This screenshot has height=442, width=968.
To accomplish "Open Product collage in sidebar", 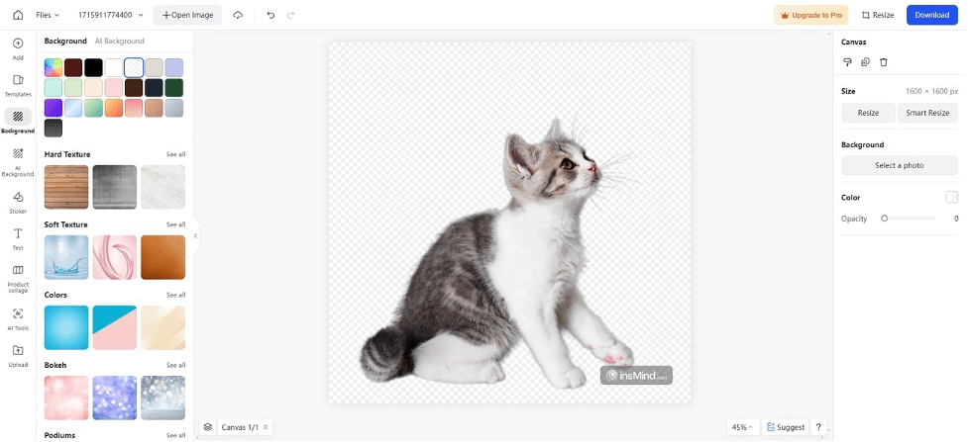I will pyautogui.click(x=18, y=277).
